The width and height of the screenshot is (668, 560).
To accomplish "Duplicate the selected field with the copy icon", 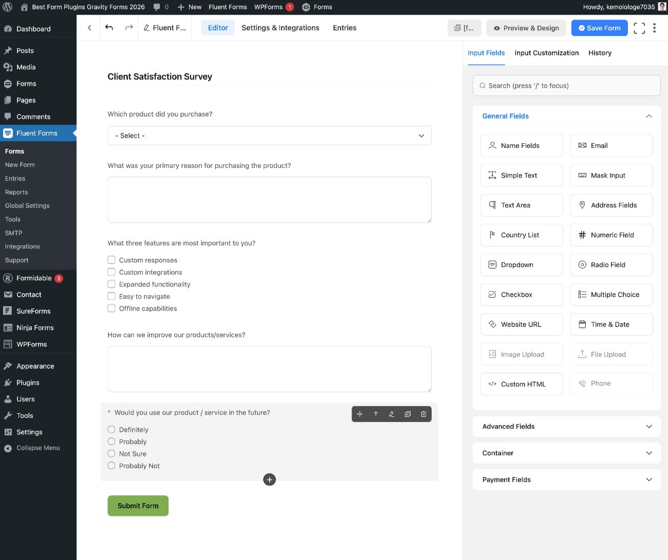I will point(407,414).
